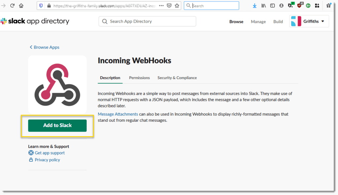Click the padlock site security icon

(49, 6)
